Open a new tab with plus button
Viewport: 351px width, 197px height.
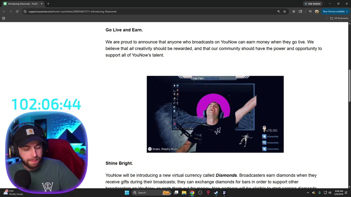tap(48, 4)
